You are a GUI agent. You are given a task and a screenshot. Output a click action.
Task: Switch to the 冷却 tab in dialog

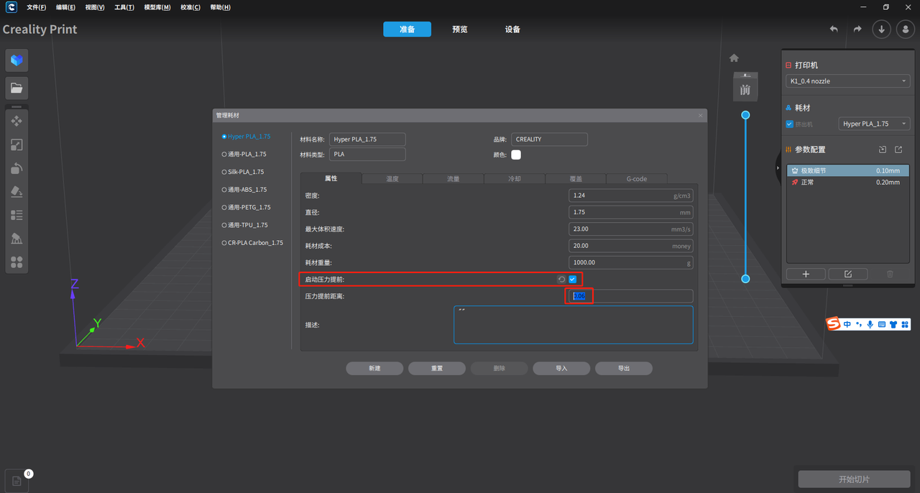click(x=515, y=178)
